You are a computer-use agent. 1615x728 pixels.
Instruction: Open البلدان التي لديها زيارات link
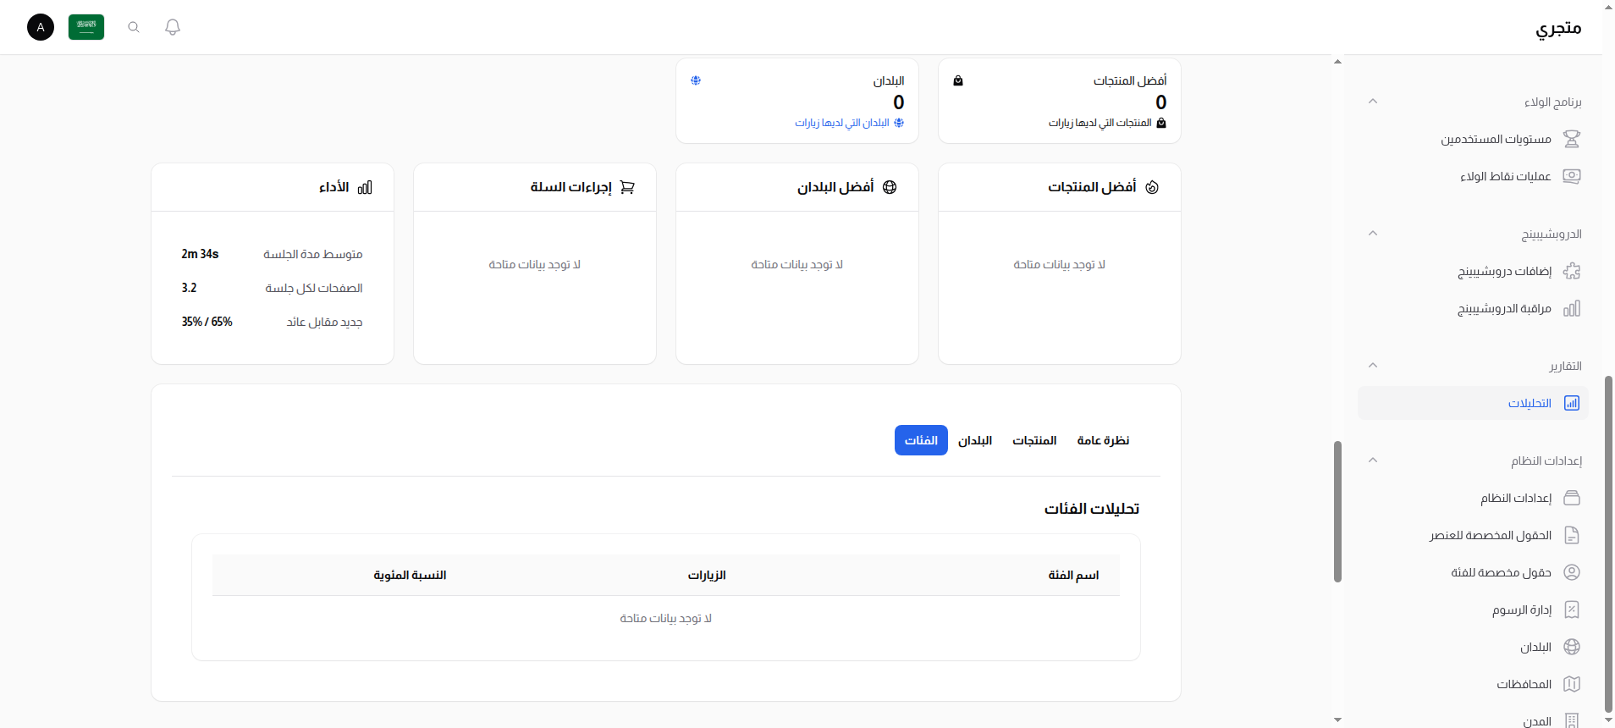(x=851, y=123)
